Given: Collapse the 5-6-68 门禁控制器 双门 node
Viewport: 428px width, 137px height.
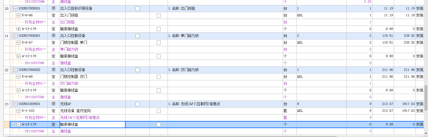Looking at the screenshot, I should click(x=18, y=77).
